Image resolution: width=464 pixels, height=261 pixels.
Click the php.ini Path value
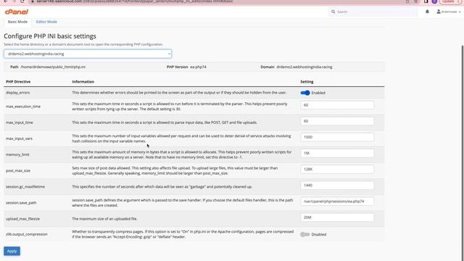53,67
